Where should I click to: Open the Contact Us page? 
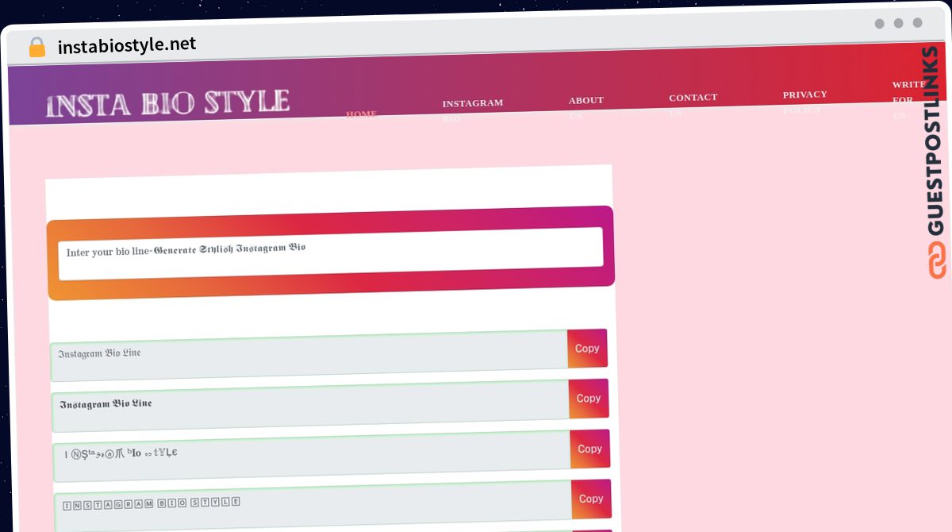tap(693, 105)
